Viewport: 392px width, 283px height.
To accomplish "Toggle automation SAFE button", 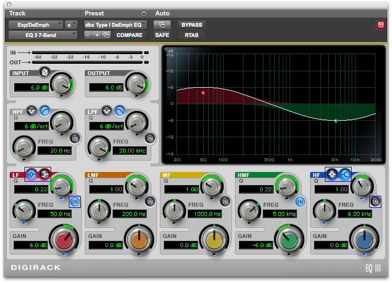I will click(162, 35).
